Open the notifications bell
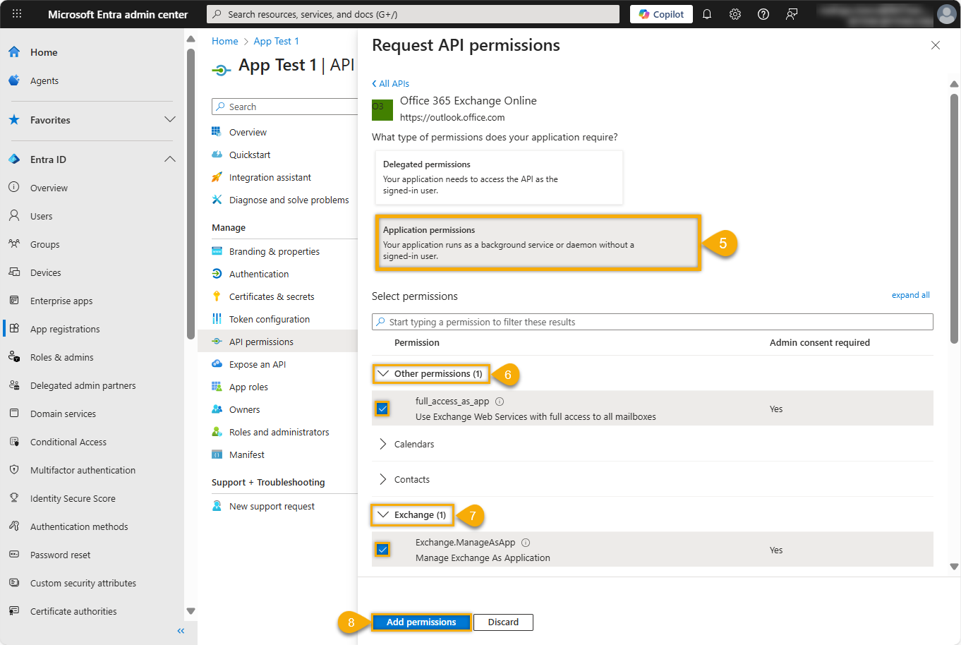Screen dimensions: 961x645 click(706, 13)
